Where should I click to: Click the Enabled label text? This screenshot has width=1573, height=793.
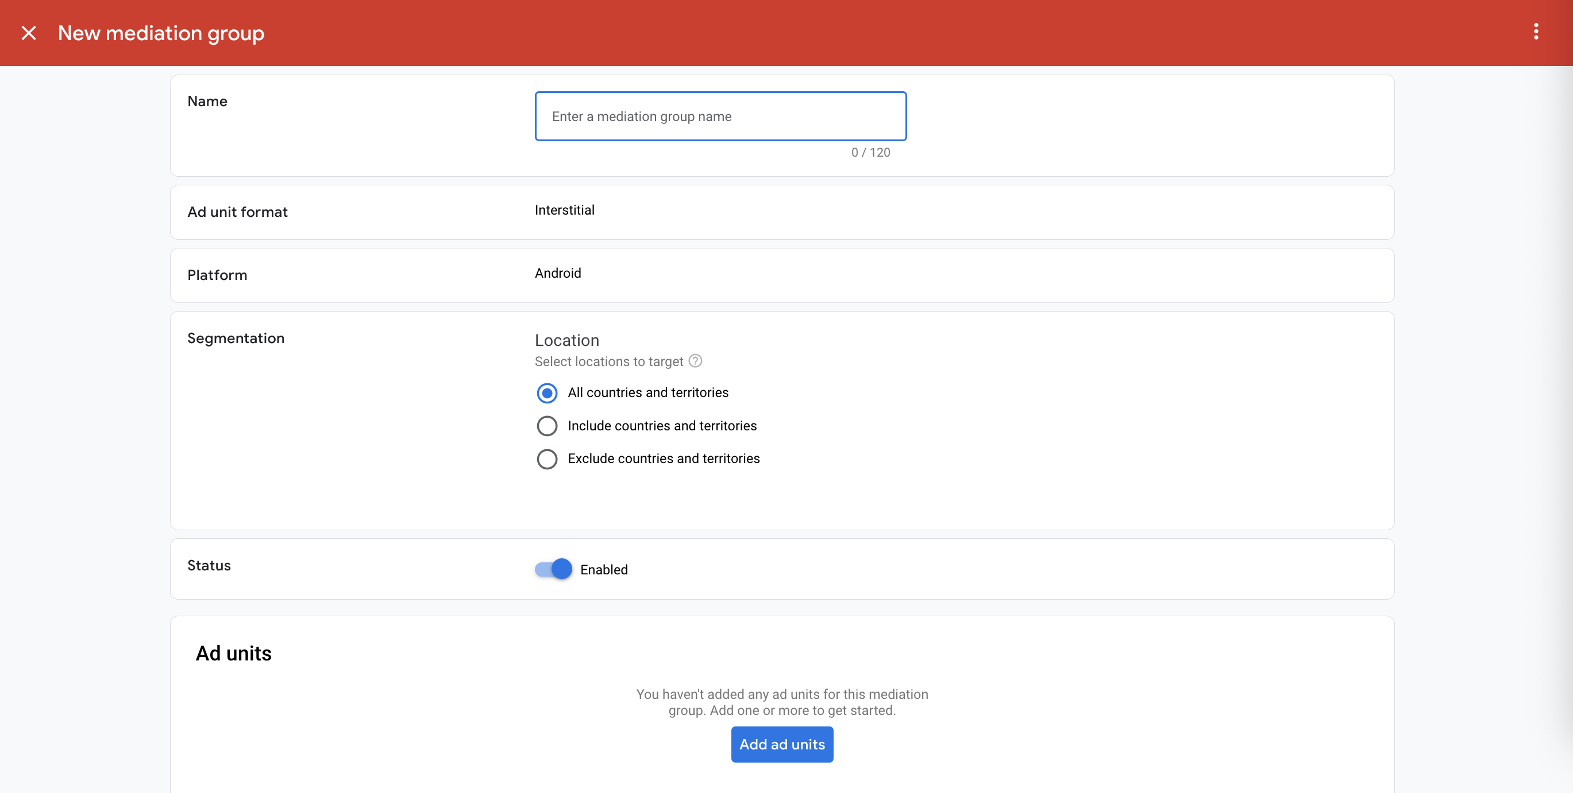tap(603, 570)
